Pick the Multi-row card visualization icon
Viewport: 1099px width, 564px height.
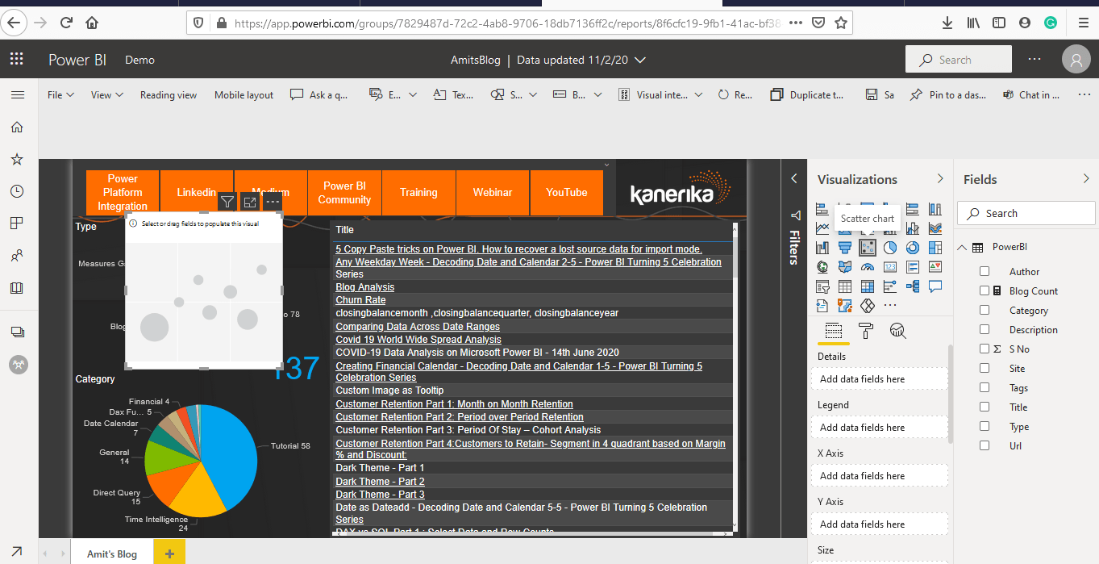[913, 267]
